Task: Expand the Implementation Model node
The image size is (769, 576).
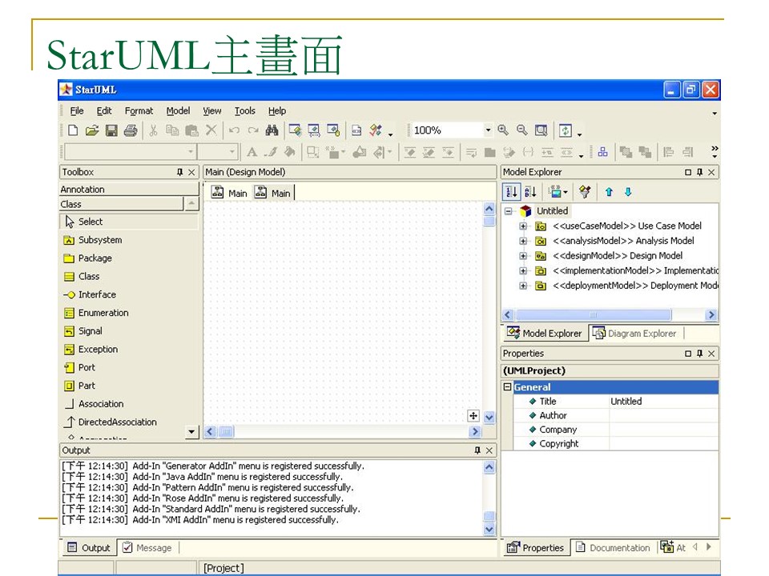Action: coord(523,271)
